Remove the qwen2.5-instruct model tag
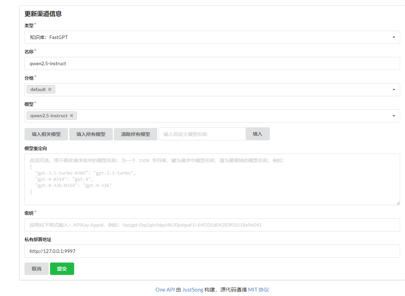Screen dimensions: 405x296 coord(71,116)
